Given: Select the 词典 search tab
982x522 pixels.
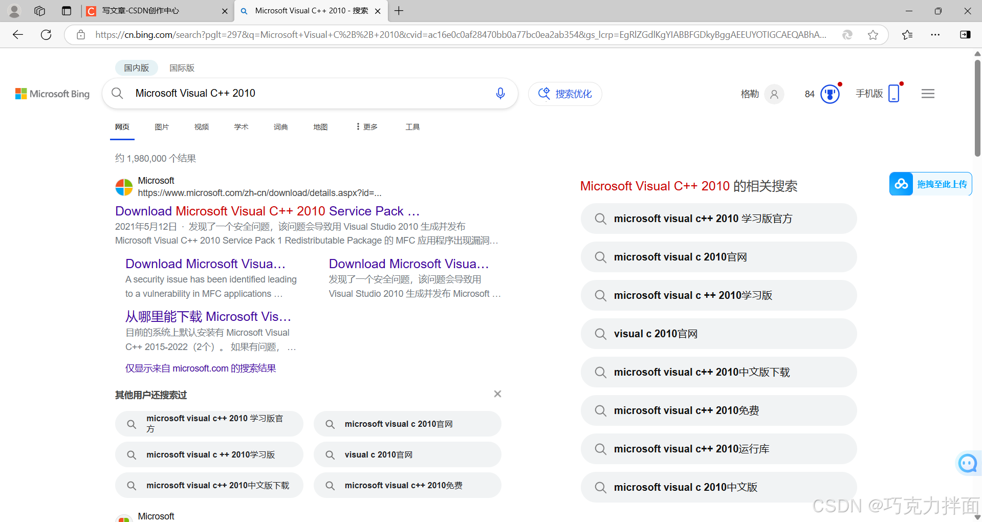Looking at the screenshot, I should 281,127.
